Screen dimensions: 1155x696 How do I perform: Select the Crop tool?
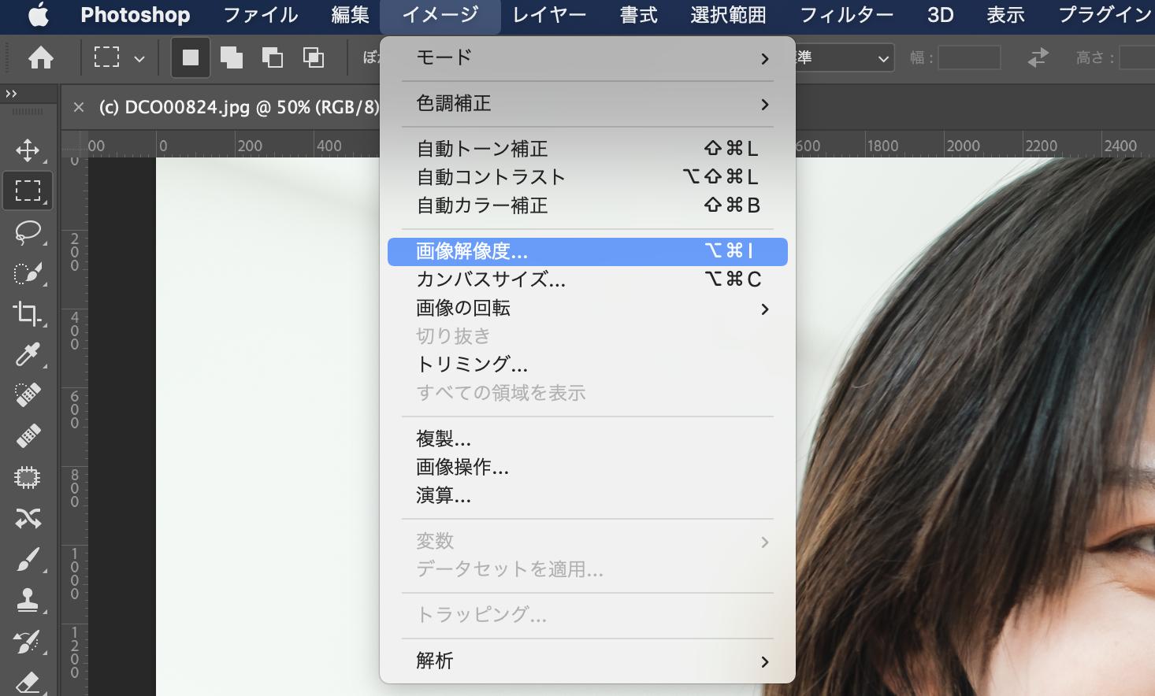(28, 313)
